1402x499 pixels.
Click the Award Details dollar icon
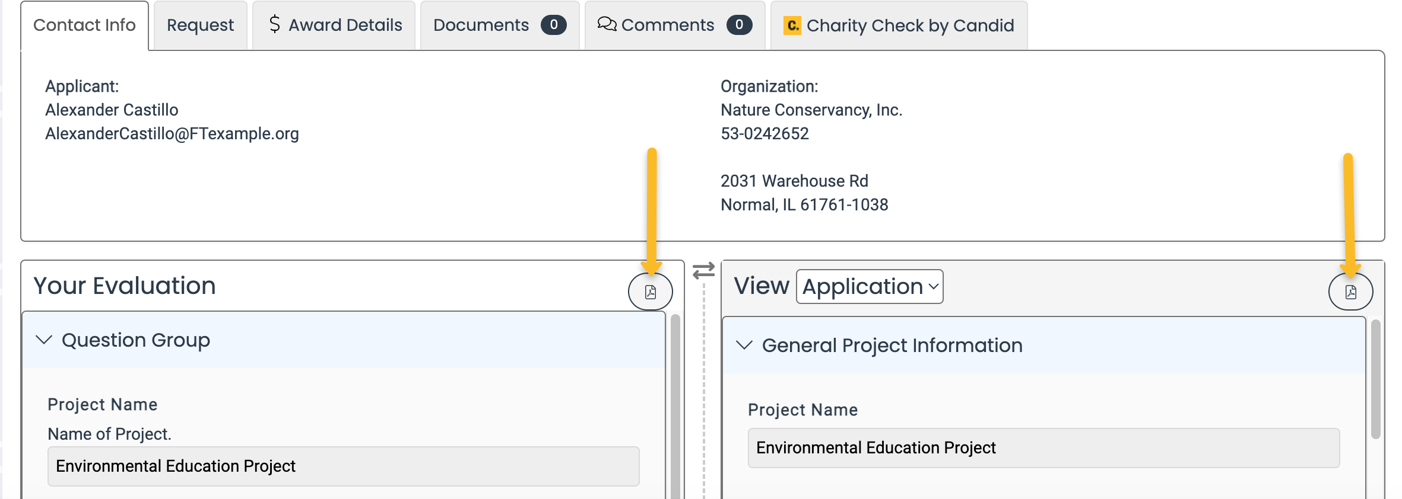[274, 24]
